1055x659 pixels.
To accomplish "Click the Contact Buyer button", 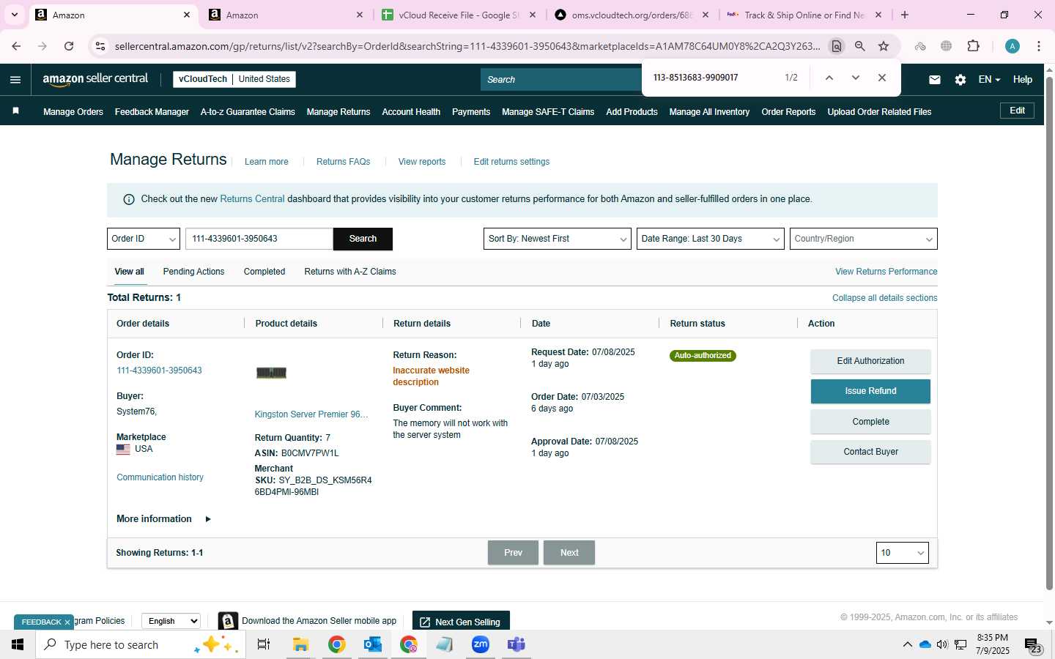I will coord(870,452).
